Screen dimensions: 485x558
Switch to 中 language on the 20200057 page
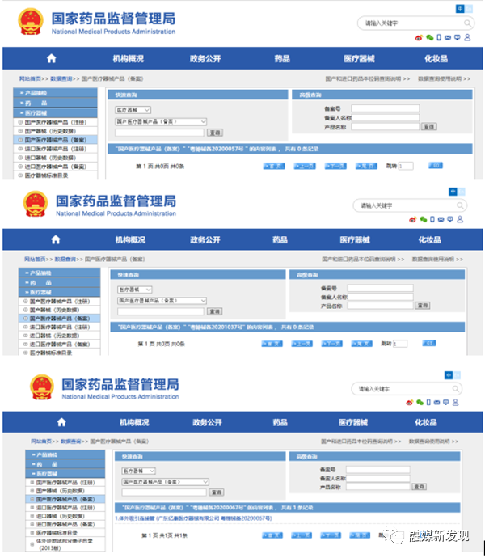click(x=460, y=9)
